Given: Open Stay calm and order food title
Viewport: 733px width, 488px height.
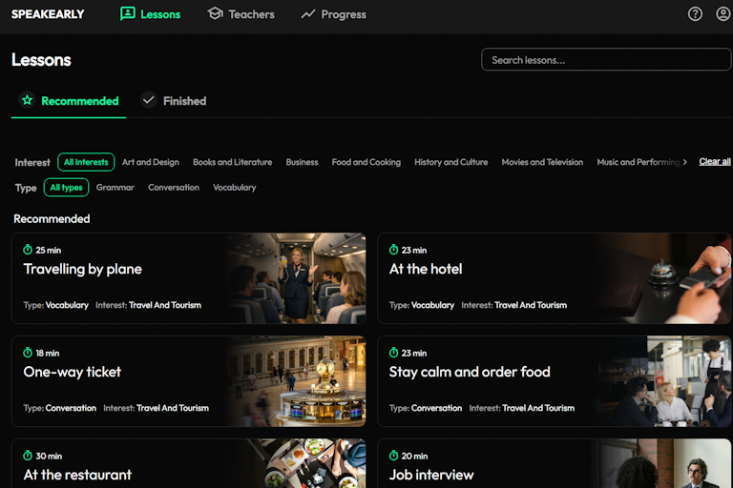Looking at the screenshot, I should [x=470, y=372].
